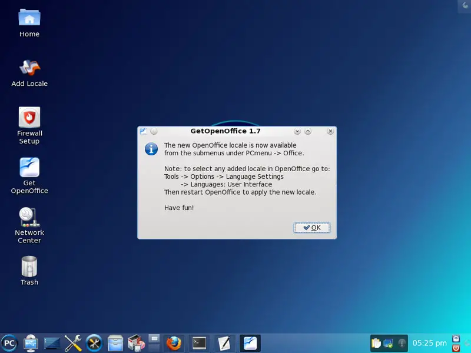Click the show desktop panel icon

click(52, 343)
